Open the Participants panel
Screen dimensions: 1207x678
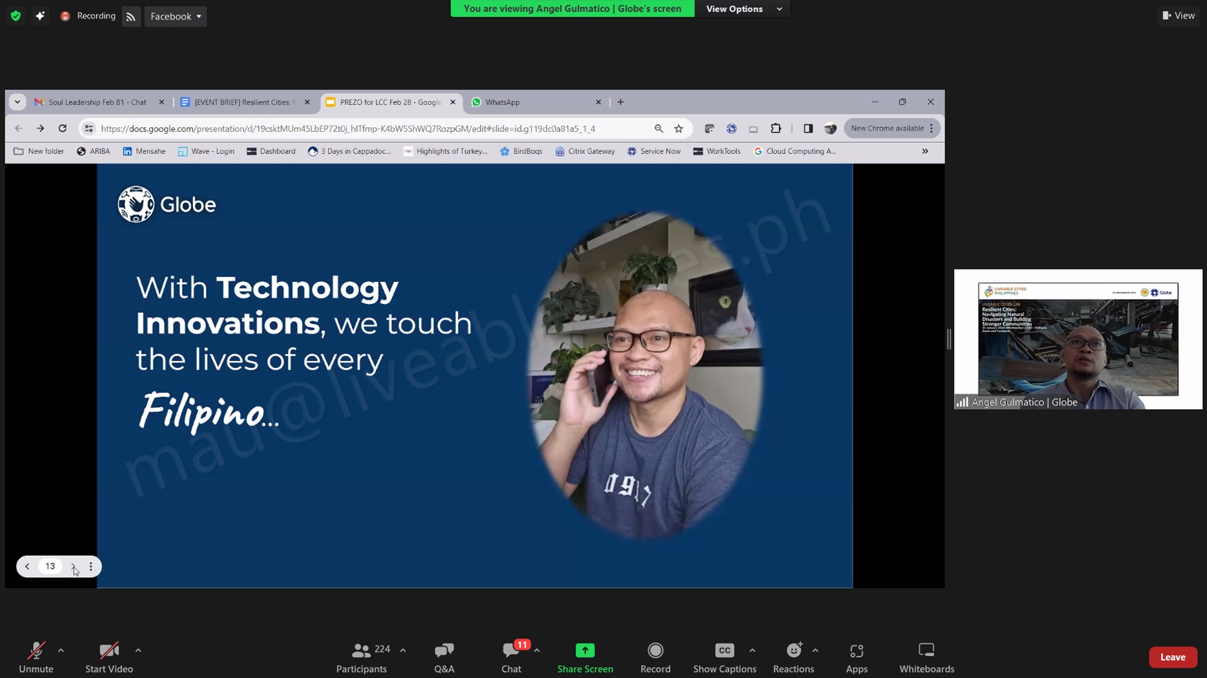click(x=361, y=658)
